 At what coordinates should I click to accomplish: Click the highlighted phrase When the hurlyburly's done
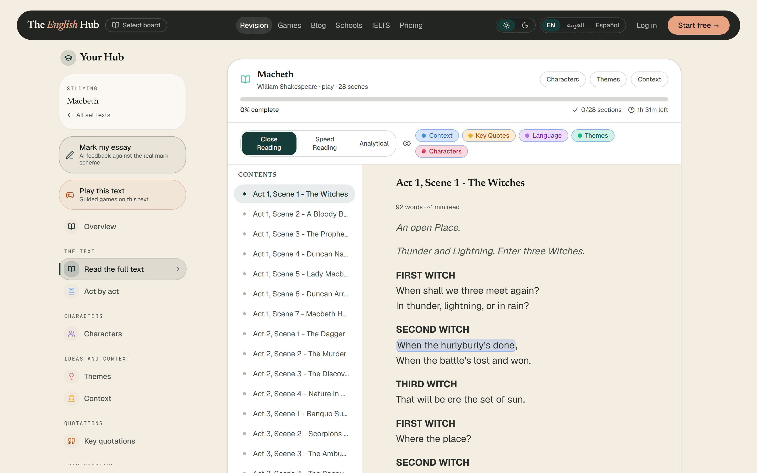click(456, 345)
